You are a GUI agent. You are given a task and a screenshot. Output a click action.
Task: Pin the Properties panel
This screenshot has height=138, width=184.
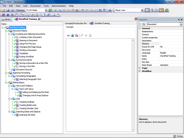[179, 20]
